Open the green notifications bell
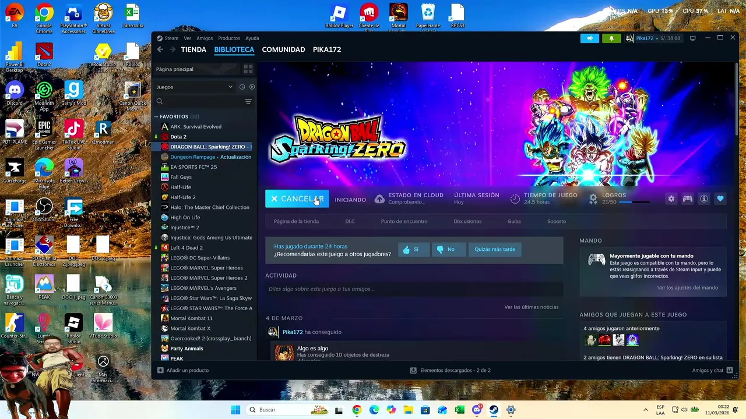The width and height of the screenshot is (746, 419). click(x=611, y=38)
